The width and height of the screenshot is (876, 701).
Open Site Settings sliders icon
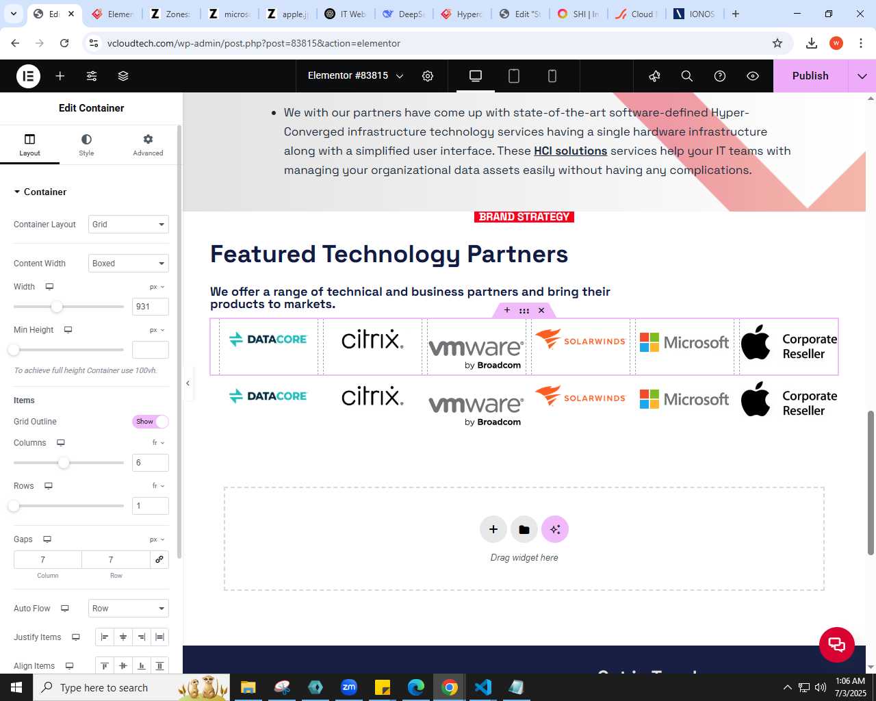pyautogui.click(x=92, y=76)
